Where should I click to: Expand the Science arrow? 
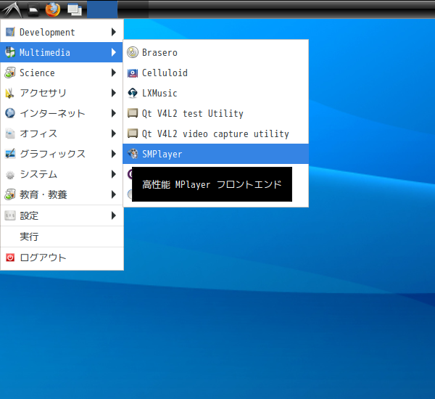point(114,73)
